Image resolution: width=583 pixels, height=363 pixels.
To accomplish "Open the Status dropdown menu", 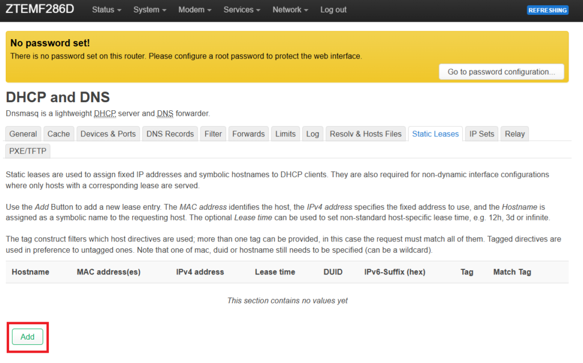I will pyautogui.click(x=106, y=10).
